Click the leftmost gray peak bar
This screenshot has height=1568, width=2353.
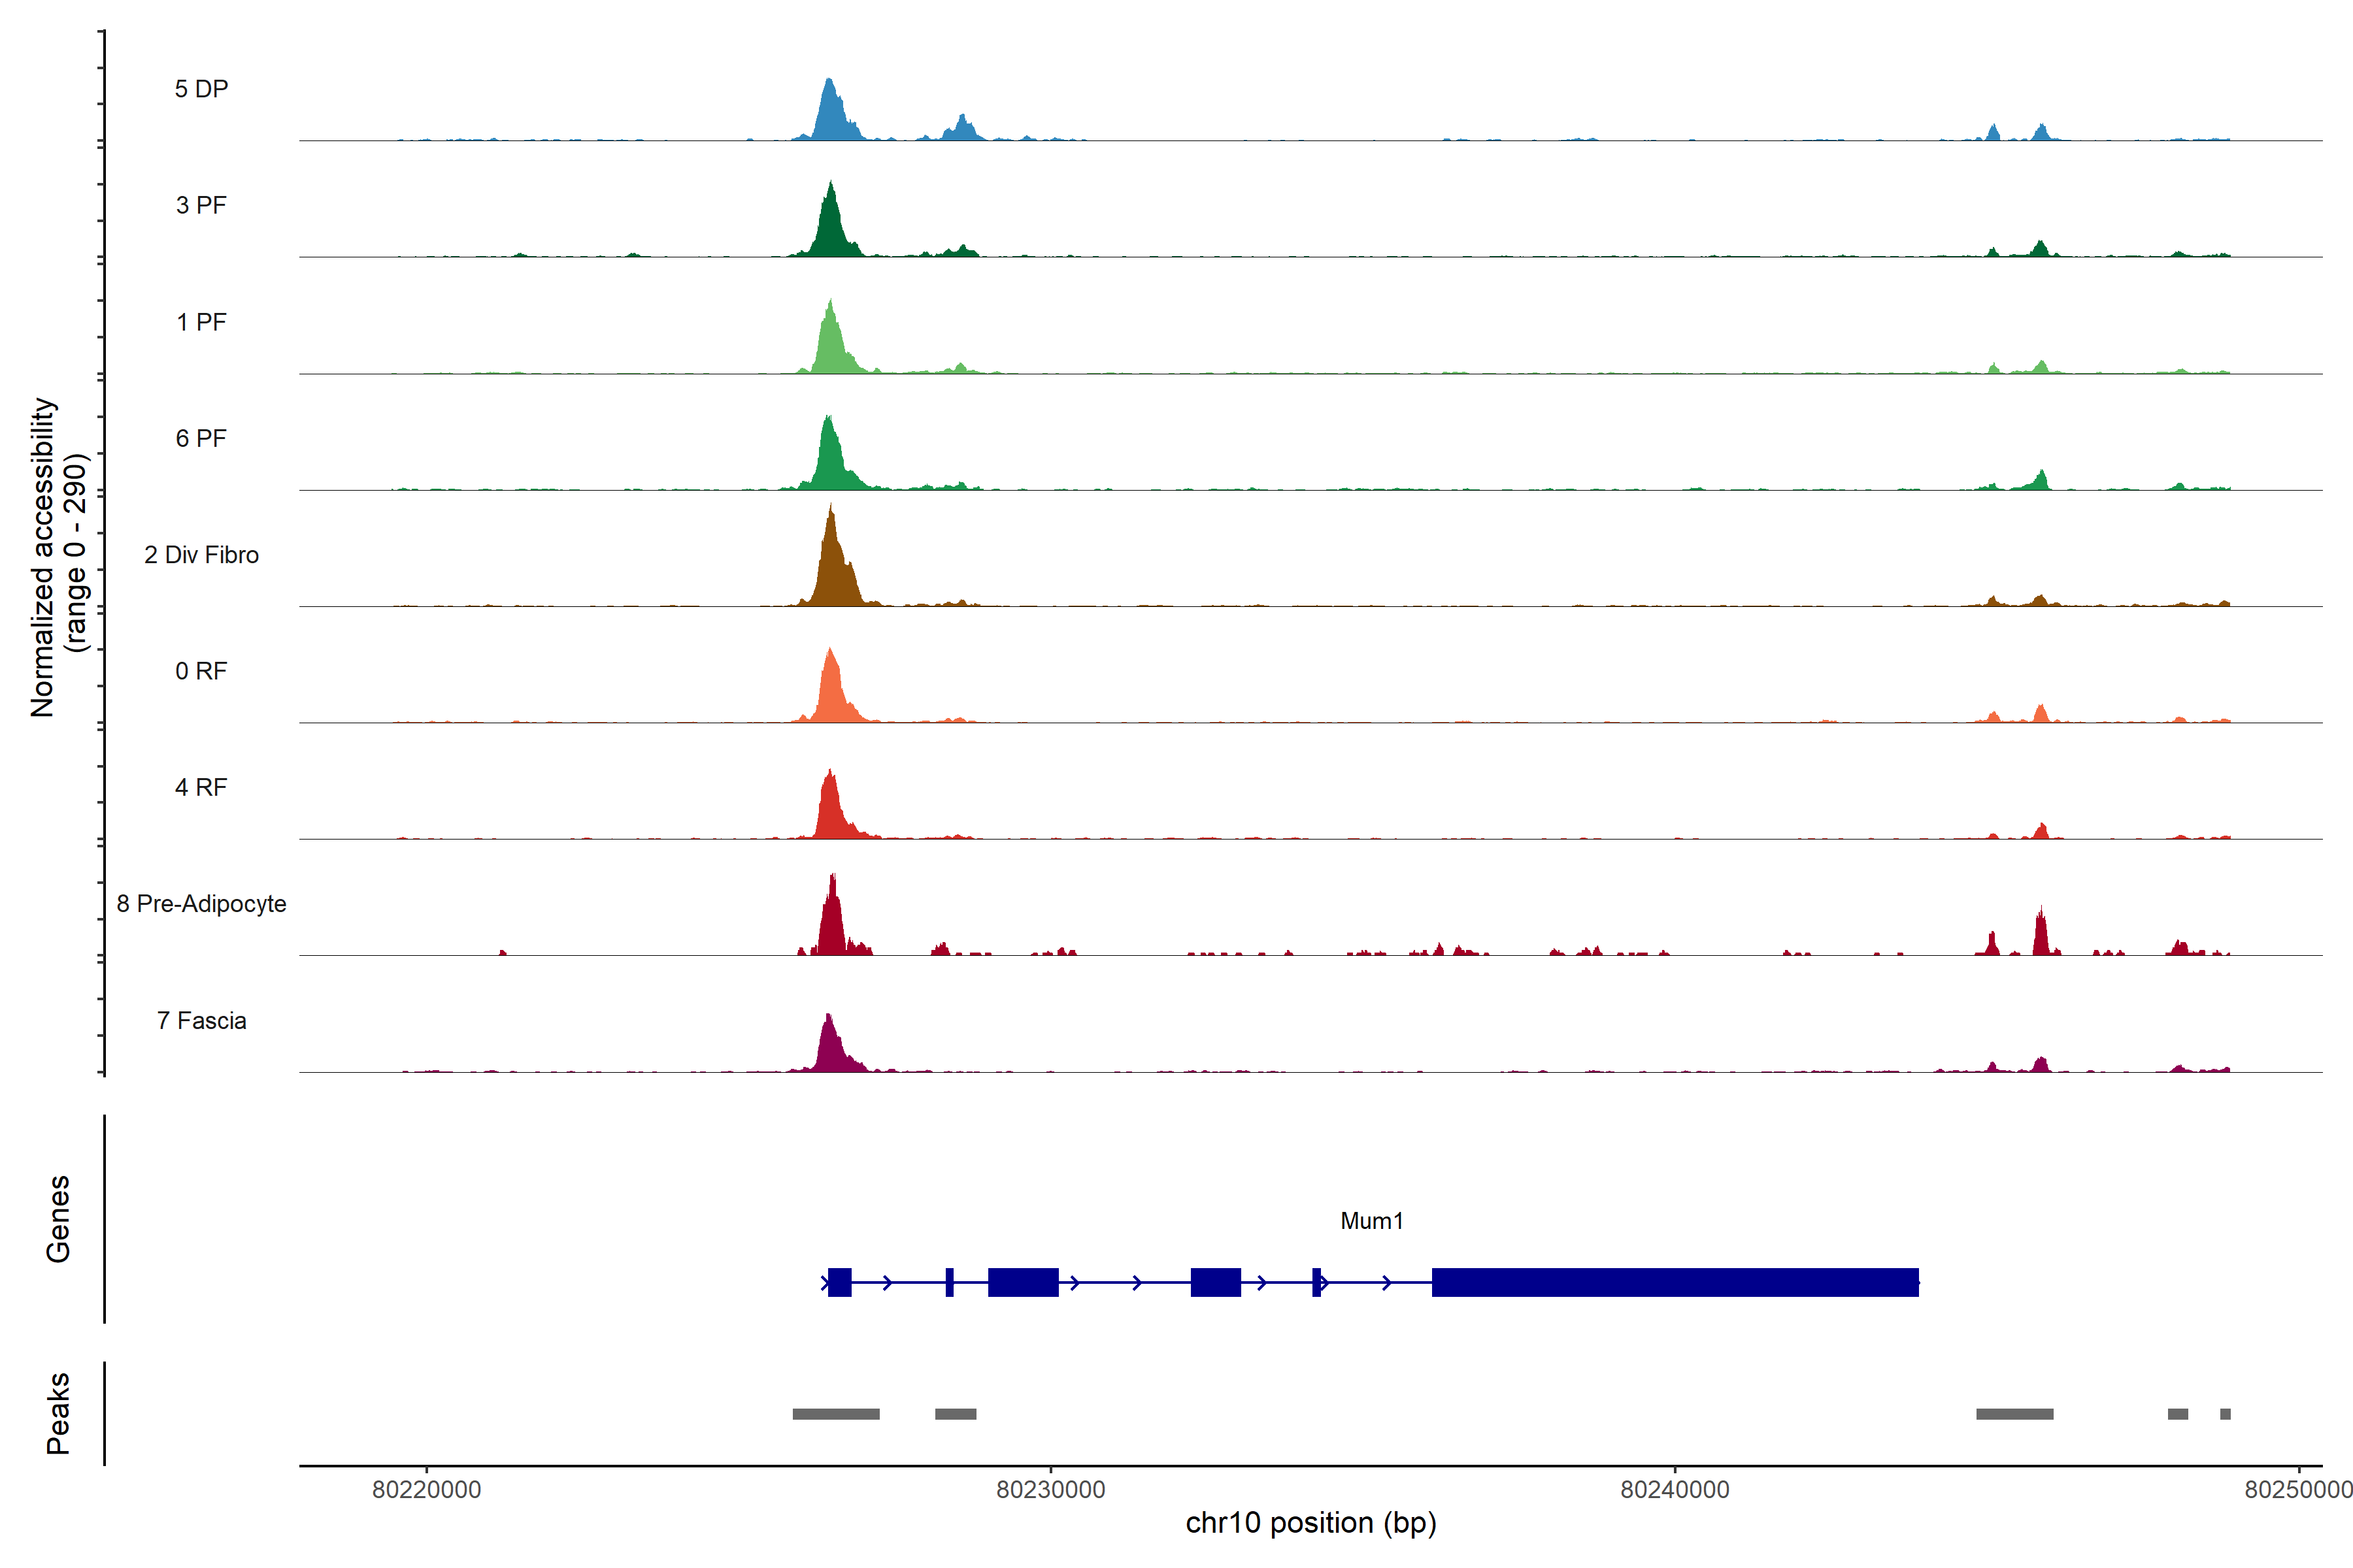tap(835, 1414)
